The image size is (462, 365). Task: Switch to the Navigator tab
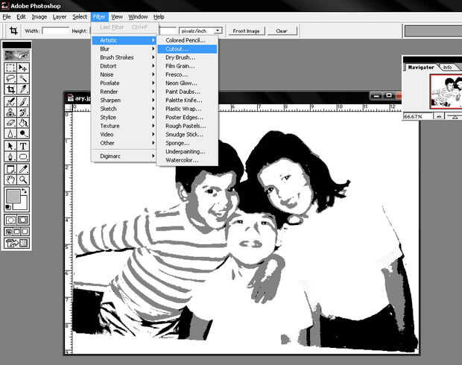point(421,67)
